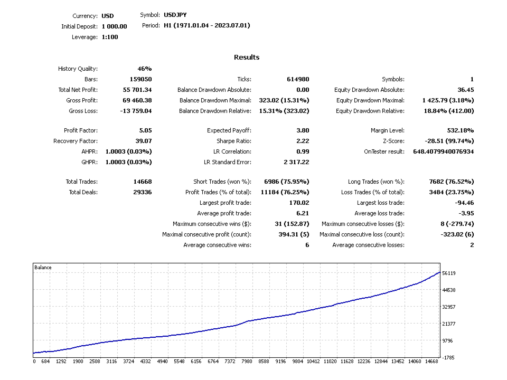Viewport: 507px width, 380px height.
Task: Click Profit Factor value 5.05
Action: 146,130
